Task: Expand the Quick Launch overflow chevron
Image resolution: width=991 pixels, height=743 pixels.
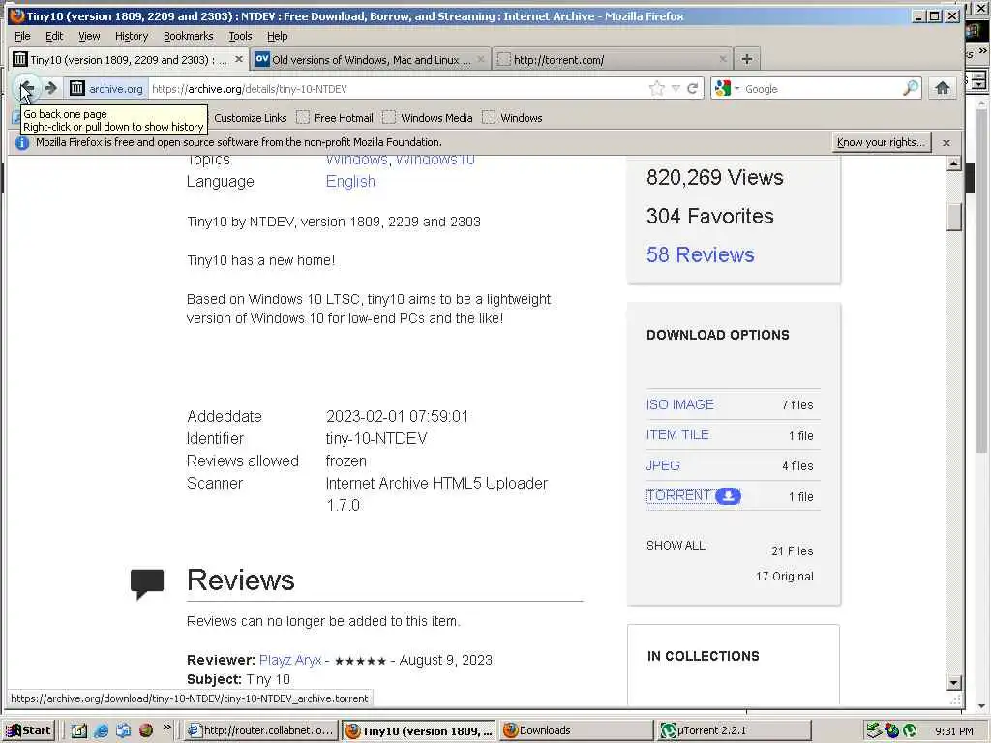Action: click(166, 728)
